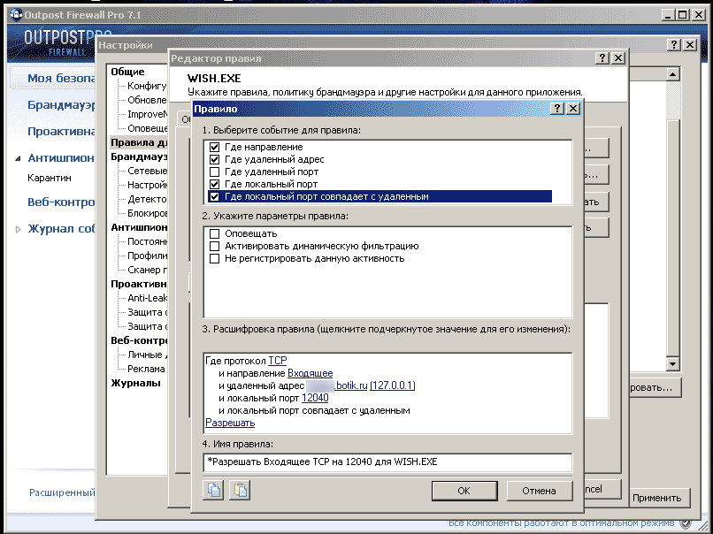Select 'Постоянная' item in settings tree
713x534 pixels.
pyautogui.click(x=147, y=241)
